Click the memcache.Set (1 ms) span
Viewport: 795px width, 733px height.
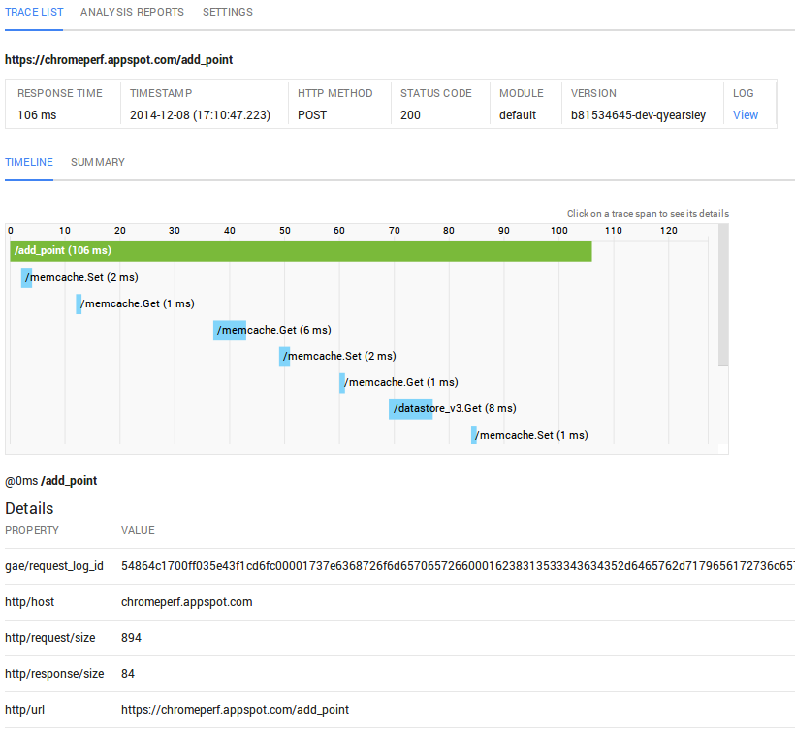click(474, 435)
